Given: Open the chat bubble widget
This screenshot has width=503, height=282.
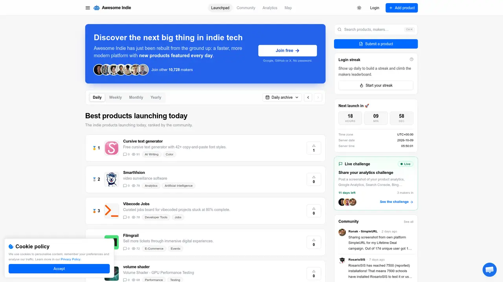Looking at the screenshot, I should 489,269.
